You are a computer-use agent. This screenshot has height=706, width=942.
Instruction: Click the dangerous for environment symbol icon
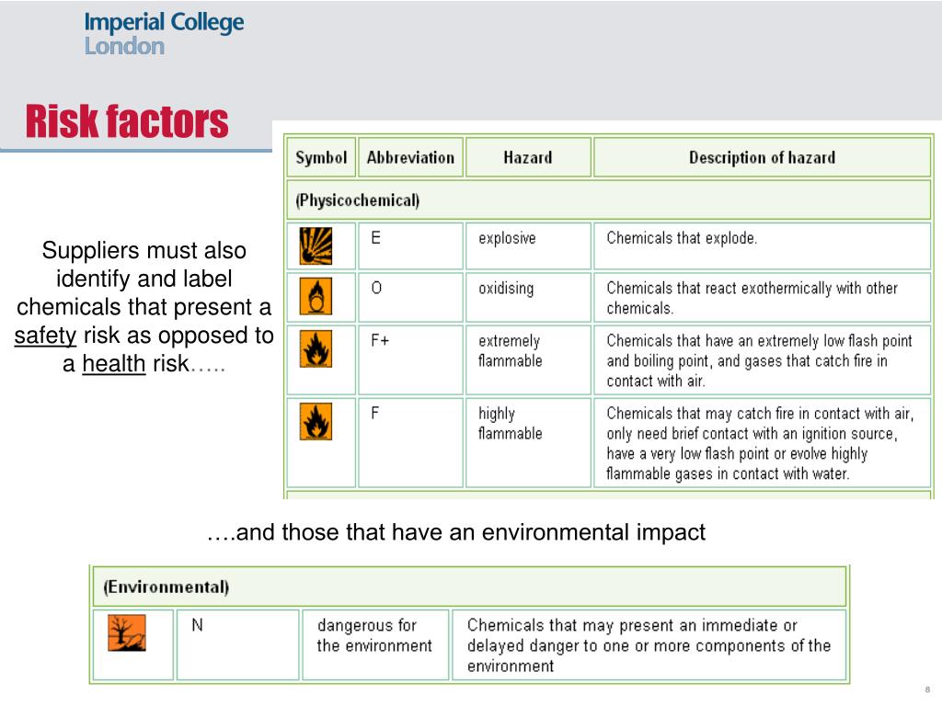[x=127, y=632]
